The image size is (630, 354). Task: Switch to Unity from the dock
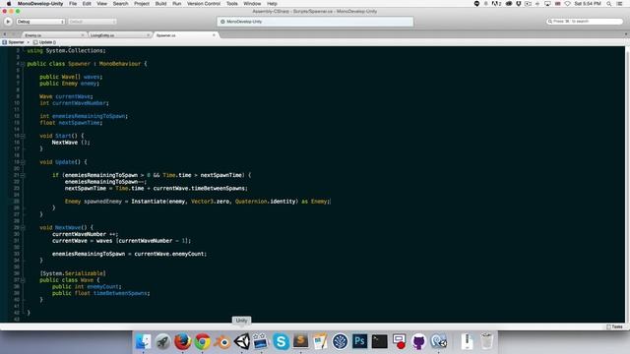[242, 341]
